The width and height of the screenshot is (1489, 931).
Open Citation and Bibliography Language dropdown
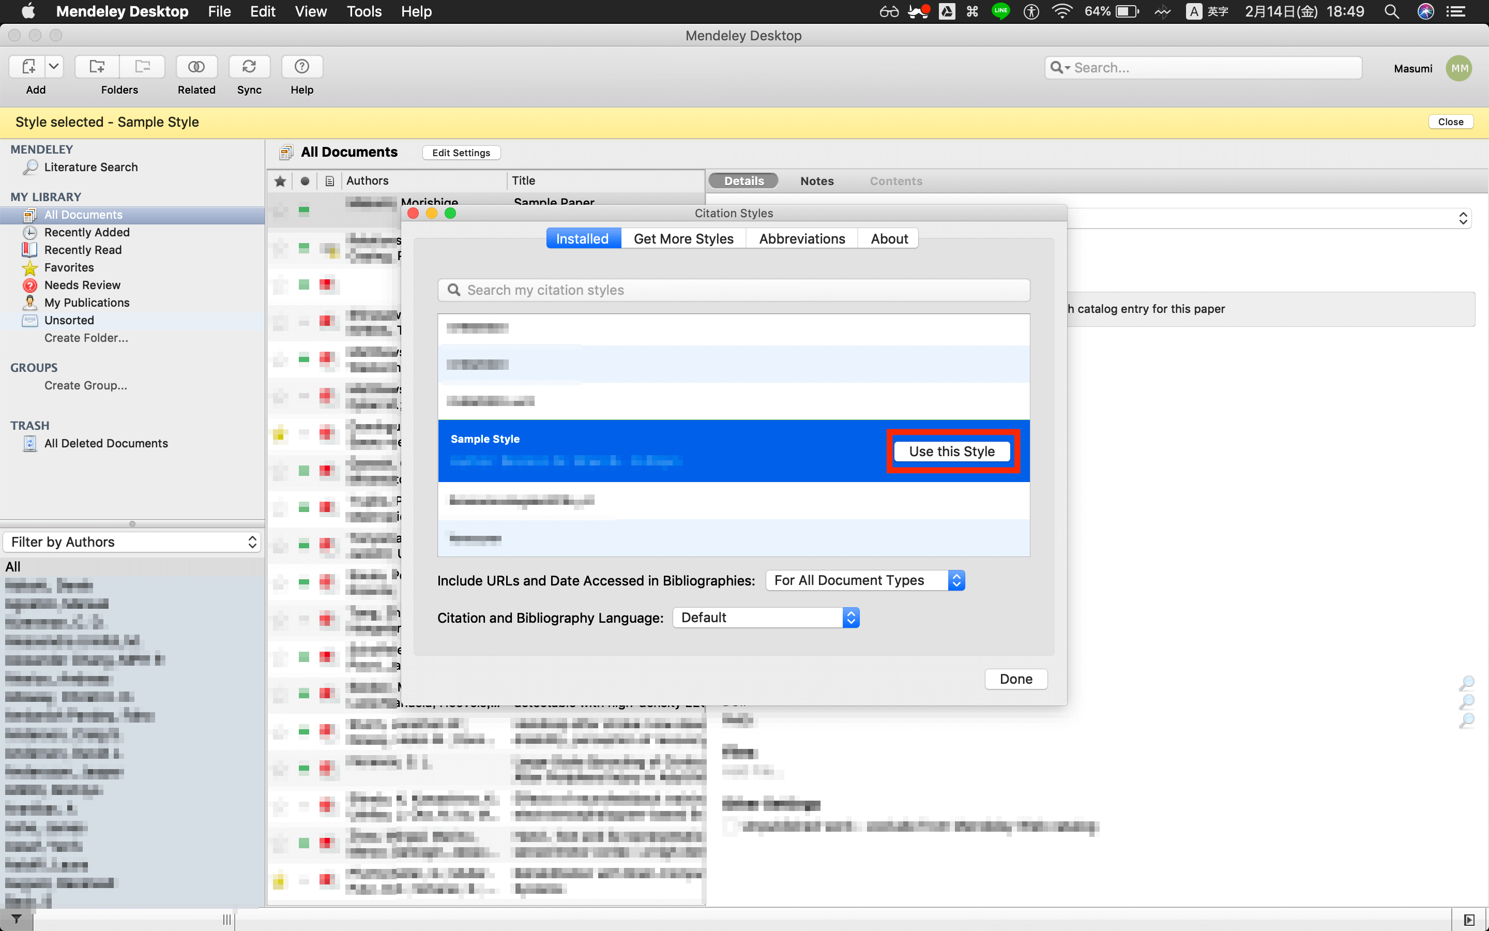(x=766, y=618)
